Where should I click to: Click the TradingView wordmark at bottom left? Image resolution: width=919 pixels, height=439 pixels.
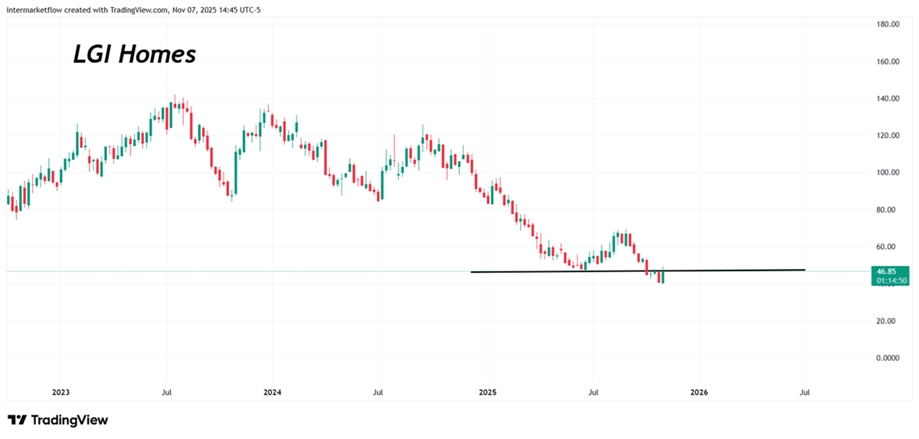69,420
